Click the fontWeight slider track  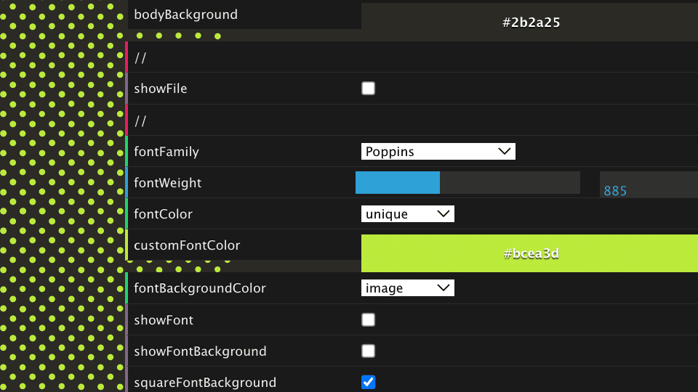click(467, 183)
